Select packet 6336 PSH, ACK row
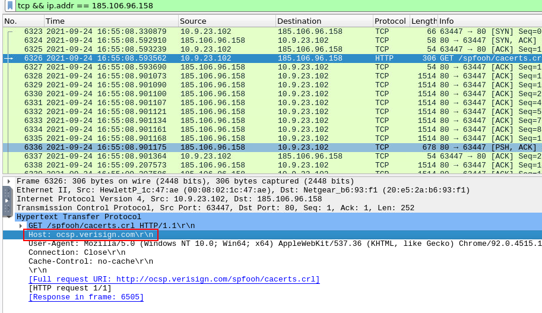Image resolution: width=542 pixels, height=313 pixels. click(x=272, y=147)
